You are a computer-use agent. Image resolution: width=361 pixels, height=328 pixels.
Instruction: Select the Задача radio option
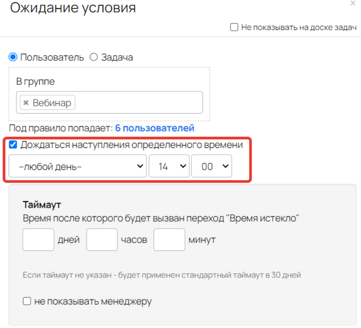point(94,57)
